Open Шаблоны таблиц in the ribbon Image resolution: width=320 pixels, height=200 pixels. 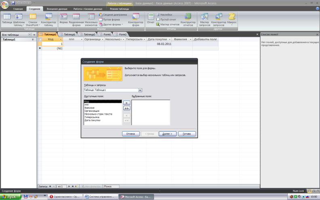[x=19, y=20]
